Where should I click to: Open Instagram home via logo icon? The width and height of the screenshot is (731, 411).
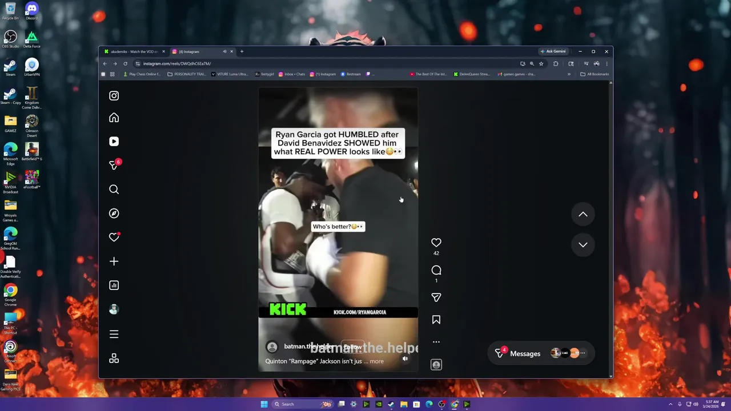tap(114, 96)
